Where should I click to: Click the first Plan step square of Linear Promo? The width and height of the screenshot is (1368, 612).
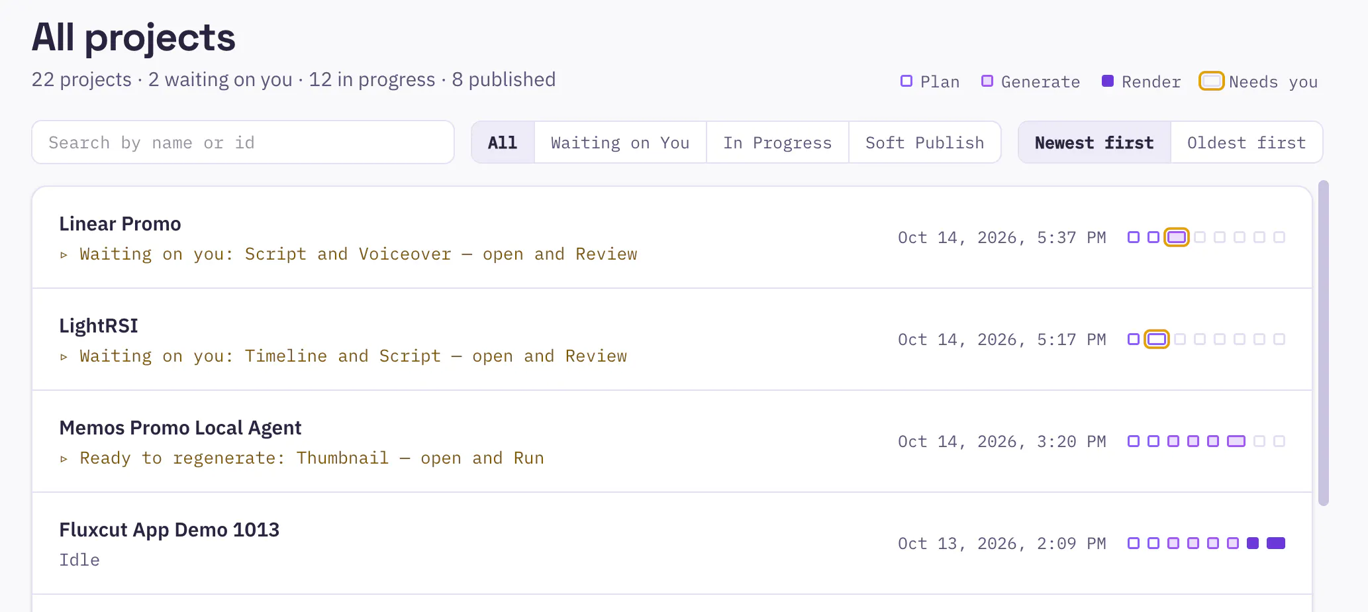click(1134, 237)
